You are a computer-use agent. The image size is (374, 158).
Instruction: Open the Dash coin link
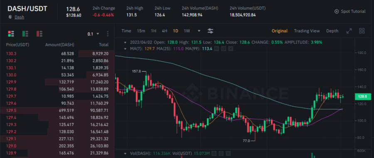pos(19,17)
